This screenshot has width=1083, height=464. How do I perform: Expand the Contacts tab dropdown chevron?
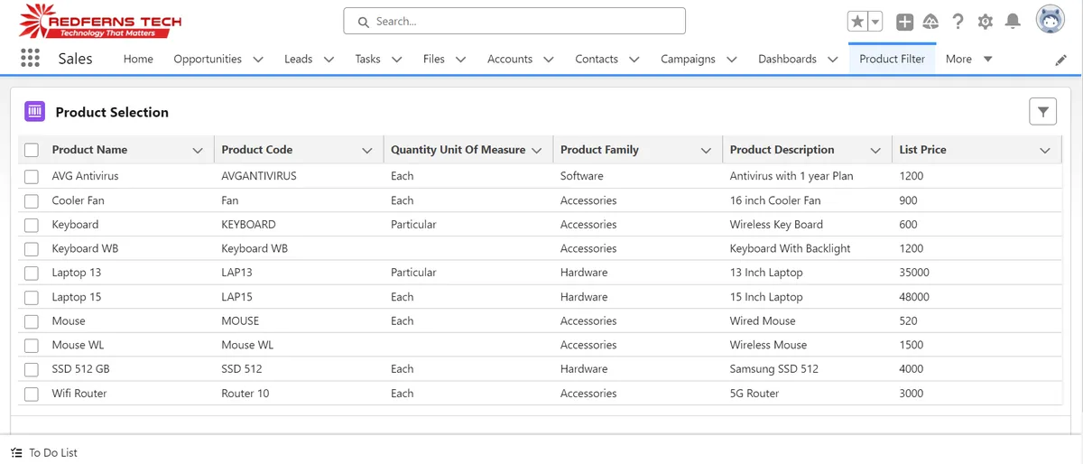[634, 60]
